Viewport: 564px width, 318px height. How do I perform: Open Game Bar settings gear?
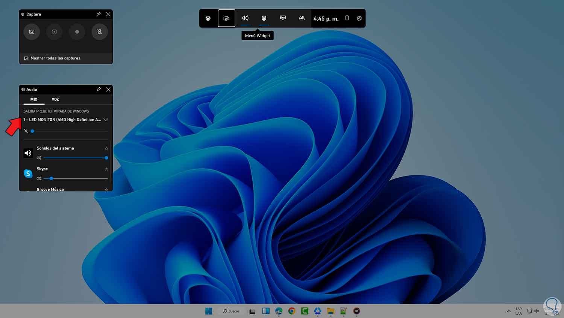[359, 18]
